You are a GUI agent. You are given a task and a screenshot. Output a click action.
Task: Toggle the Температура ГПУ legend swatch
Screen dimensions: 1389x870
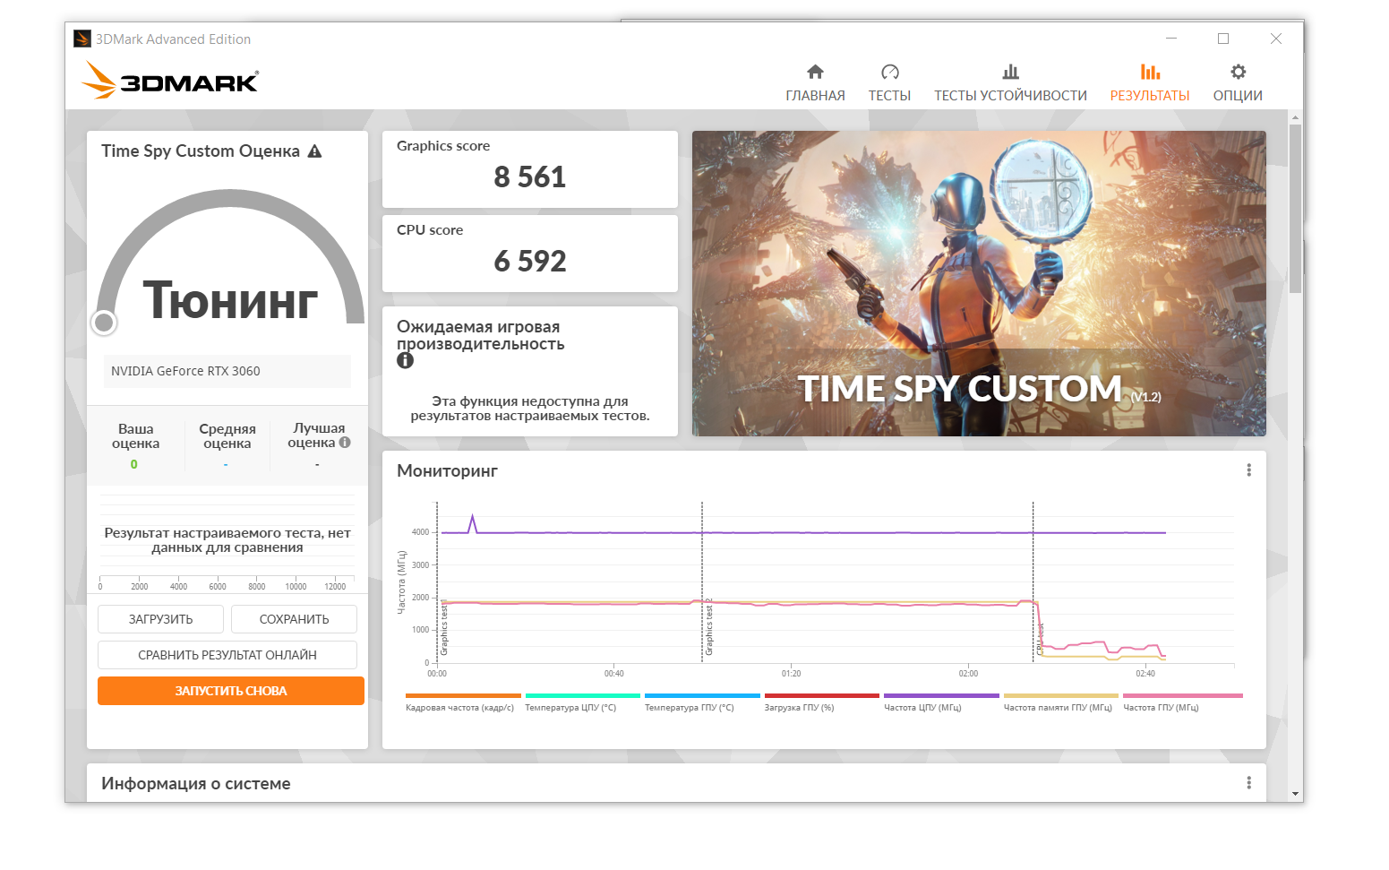click(702, 695)
